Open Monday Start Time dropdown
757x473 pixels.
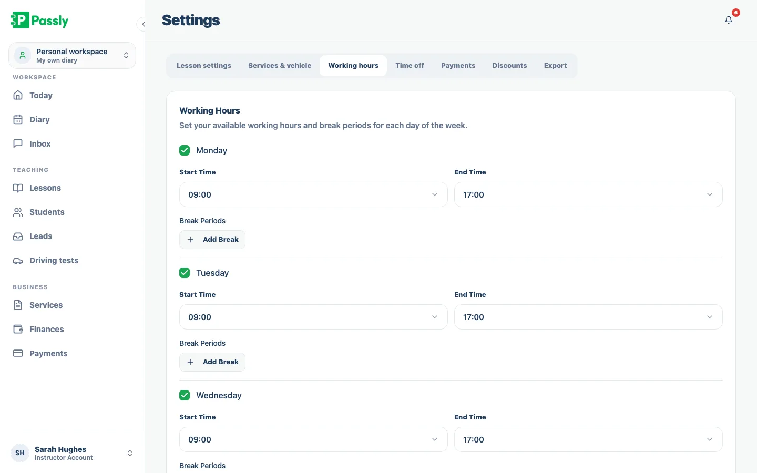coord(313,194)
